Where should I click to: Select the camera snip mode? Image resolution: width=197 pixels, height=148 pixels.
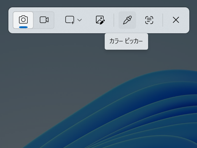pyautogui.click(x=23, y=20)
